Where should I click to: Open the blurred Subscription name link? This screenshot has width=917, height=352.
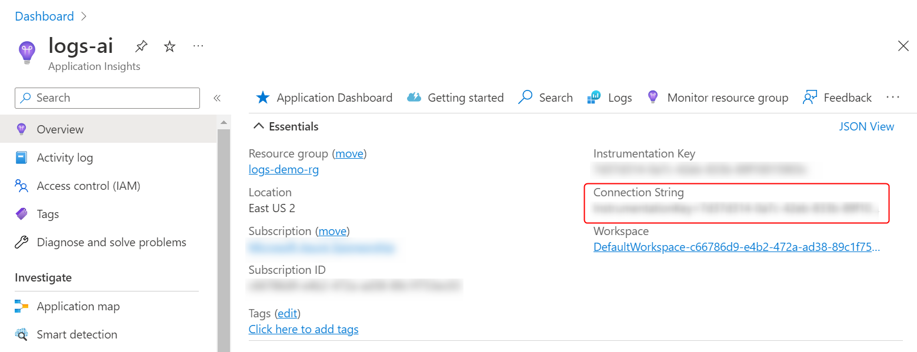coord(321,247)
